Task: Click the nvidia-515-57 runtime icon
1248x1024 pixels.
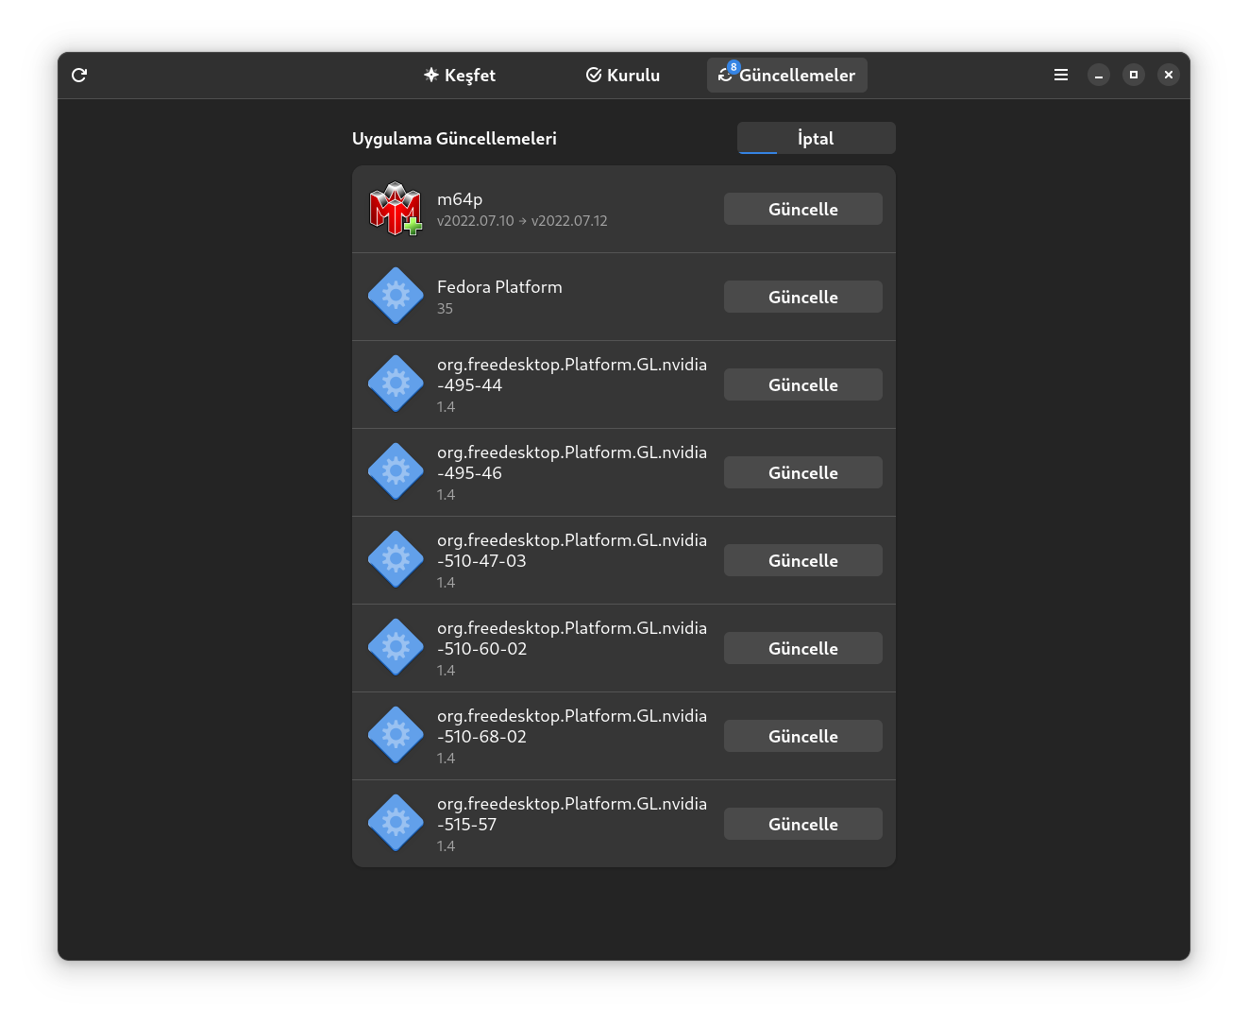Action: coord(396,824)
